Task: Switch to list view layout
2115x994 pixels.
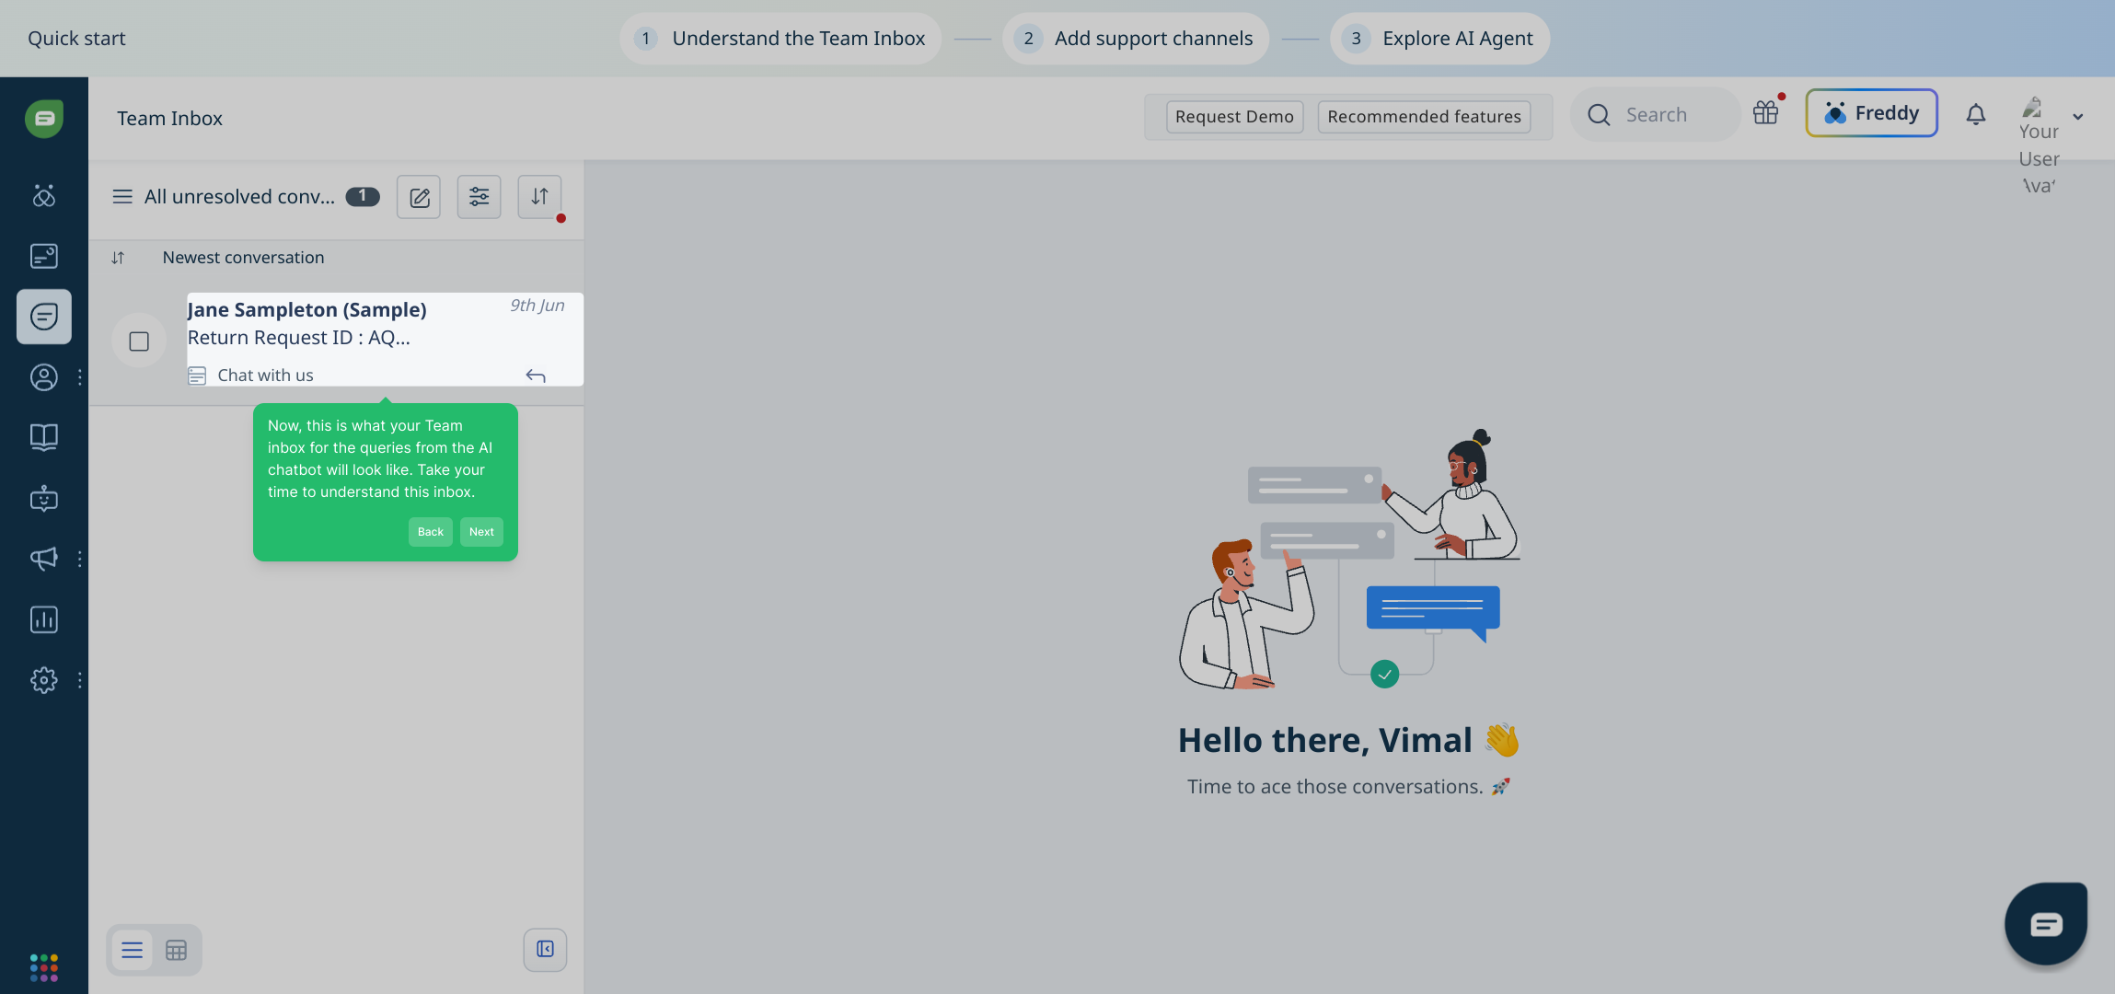Action: tap(132, 950)
